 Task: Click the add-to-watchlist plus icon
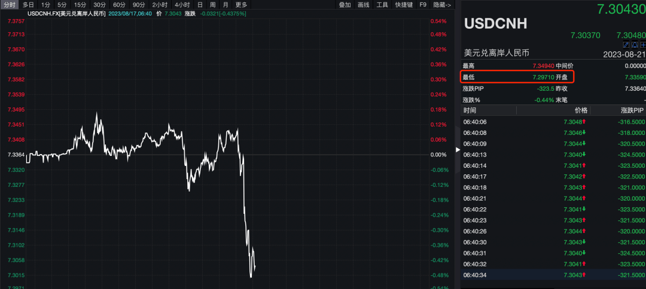click(x=642, y=44)
